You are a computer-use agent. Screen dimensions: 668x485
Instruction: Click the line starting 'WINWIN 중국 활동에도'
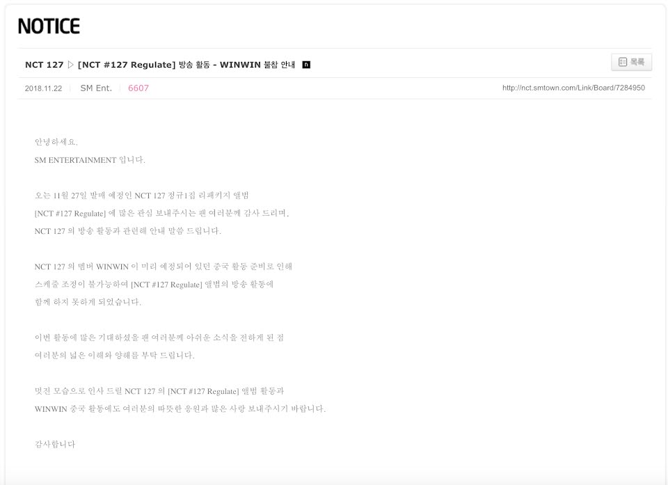tap(180, 409)
